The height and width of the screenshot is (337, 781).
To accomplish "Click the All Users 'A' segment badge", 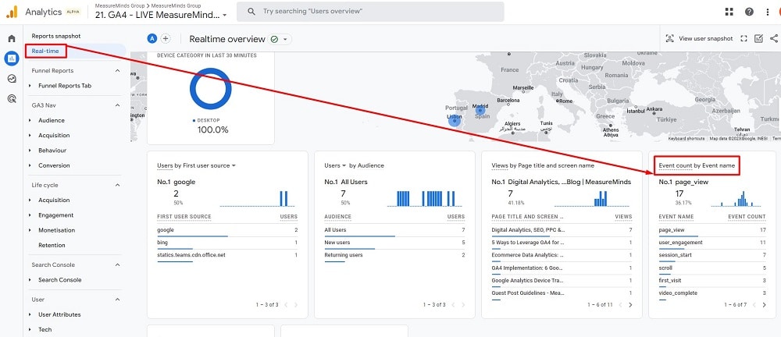I will 152,38.
